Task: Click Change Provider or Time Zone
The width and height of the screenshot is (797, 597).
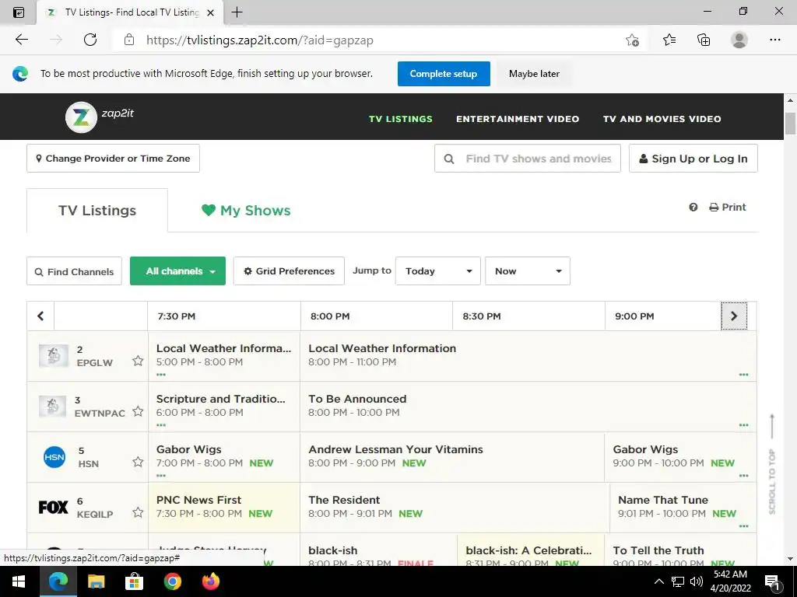Action: click(113, 159)
